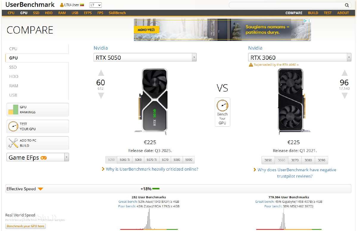Click the 3090 model button

coord(321,160)
